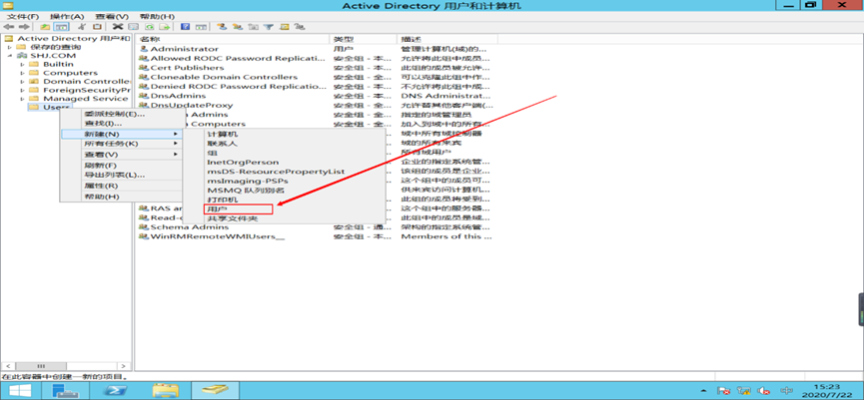Sort by 类型 column header
864x400 pixels.
click(x=364, y=39)
